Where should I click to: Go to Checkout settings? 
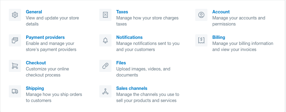click(36, 63)
